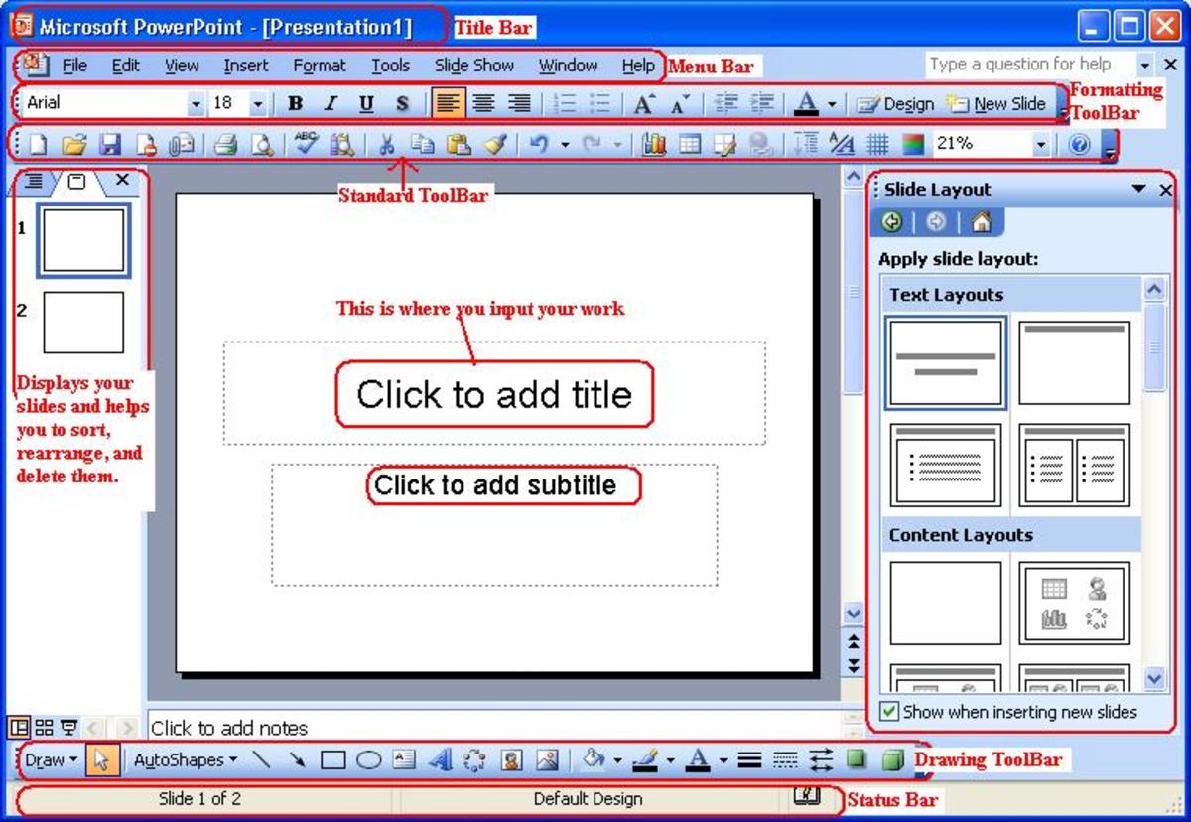1191x822 pixels.
Task: Open the Arial font name dropdown
Action: tap(196, 102)
